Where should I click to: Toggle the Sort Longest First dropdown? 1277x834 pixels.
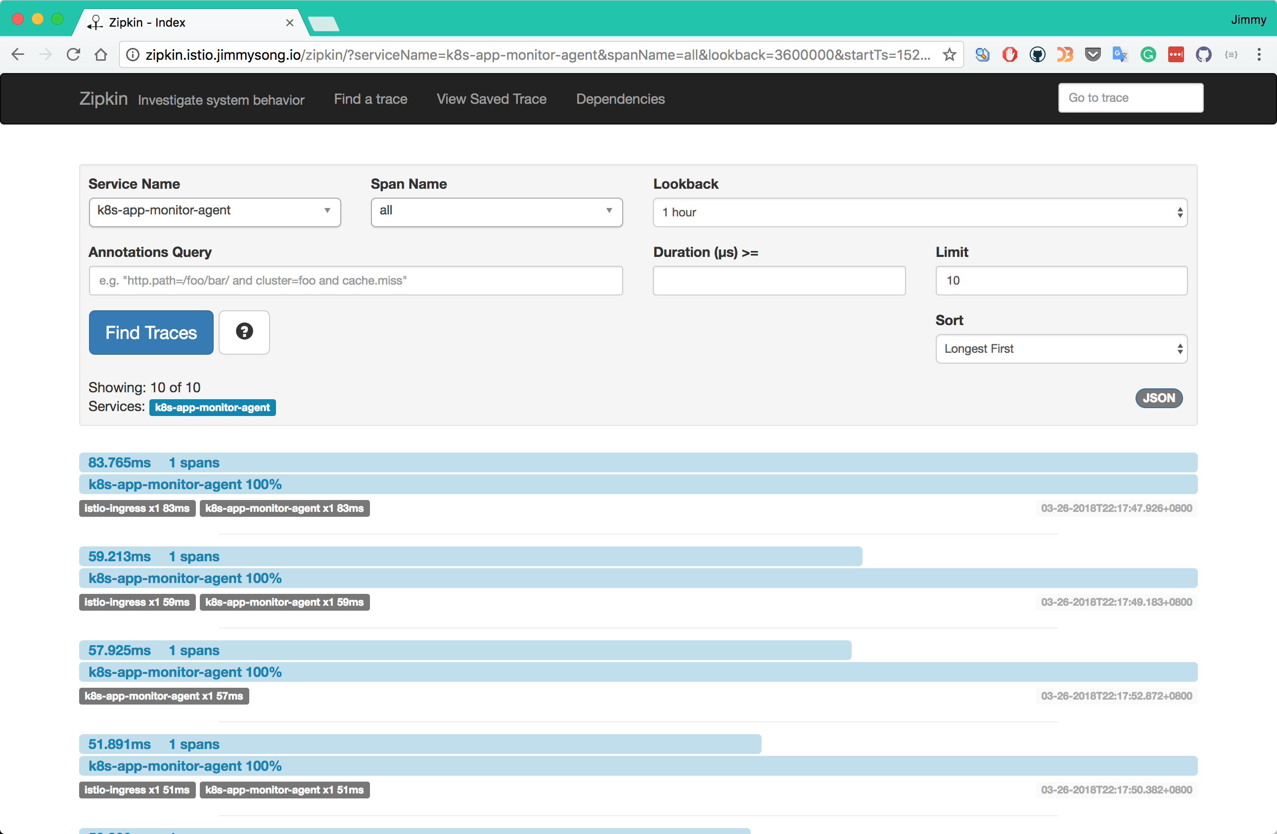pos(1061,349)
